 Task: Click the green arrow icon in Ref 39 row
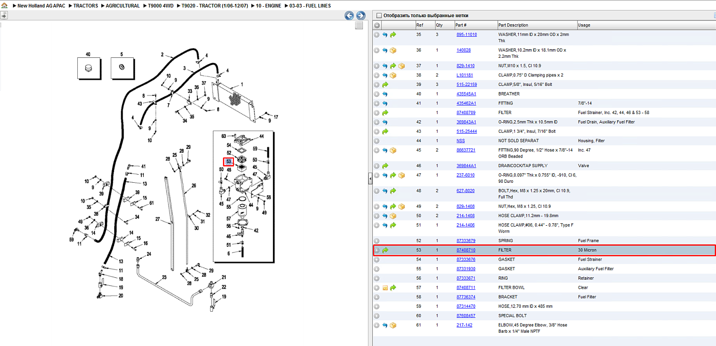click(385, 84)
